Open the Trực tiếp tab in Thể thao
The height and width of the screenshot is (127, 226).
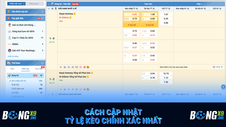click(x=38, y=69)
